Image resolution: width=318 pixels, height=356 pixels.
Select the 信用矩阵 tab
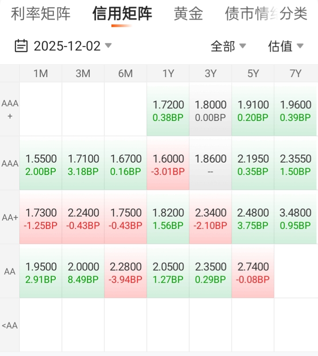point(122,14)
